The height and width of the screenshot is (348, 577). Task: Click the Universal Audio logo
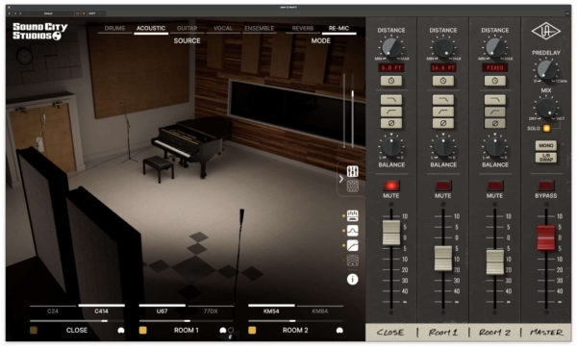pyautogui.click(x=546, y=32)
